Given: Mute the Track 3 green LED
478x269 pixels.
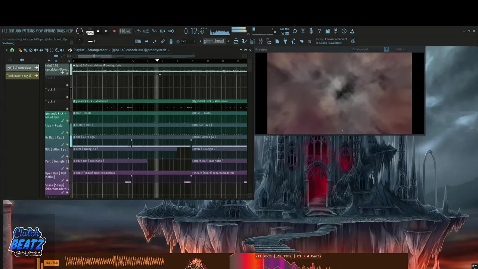Looking at the screenshot, I should pyautogui.click(x=67, y=97).
